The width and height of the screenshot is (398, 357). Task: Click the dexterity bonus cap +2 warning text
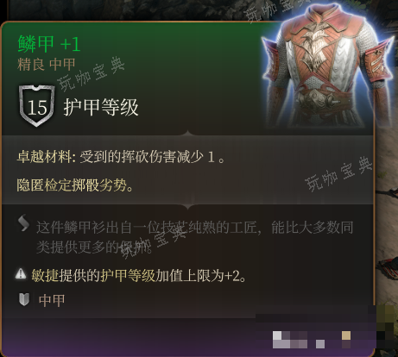pos(139,276)
